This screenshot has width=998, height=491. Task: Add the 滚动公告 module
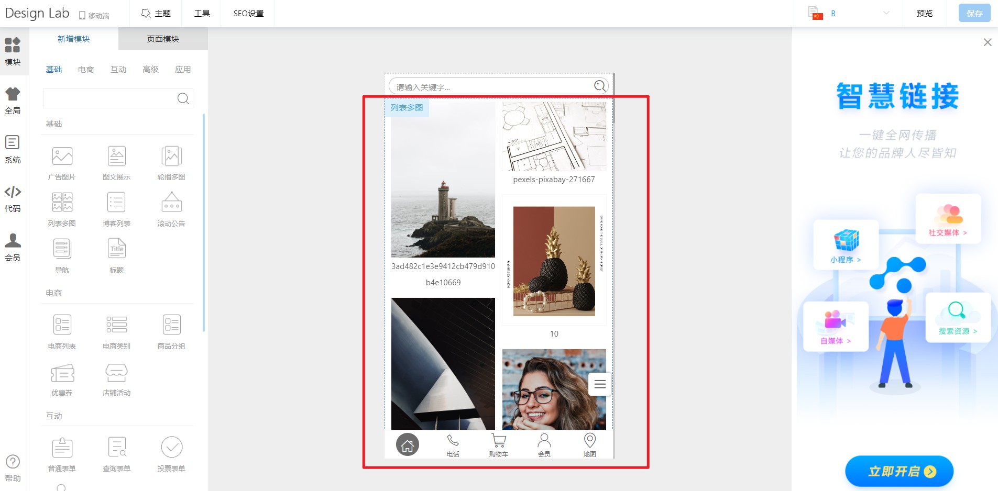tap(171, 209)
